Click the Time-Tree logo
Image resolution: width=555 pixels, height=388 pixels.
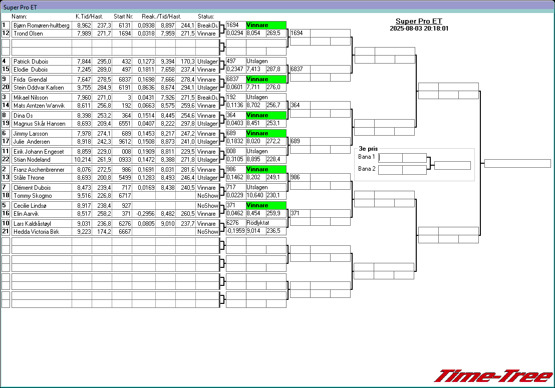(493, 376)
